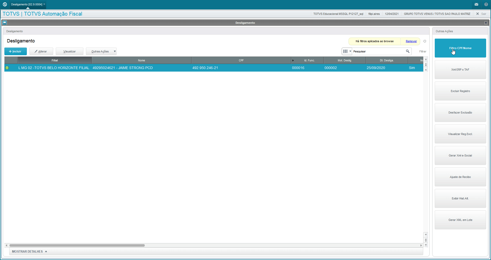Image resolution: width=491 pixels, height=260 pixels.
Task: Open the browse settings gear icon
Action: 425,41
